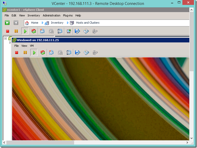Click the Home icon in breadcrumb bar

(x=27, y=23)
